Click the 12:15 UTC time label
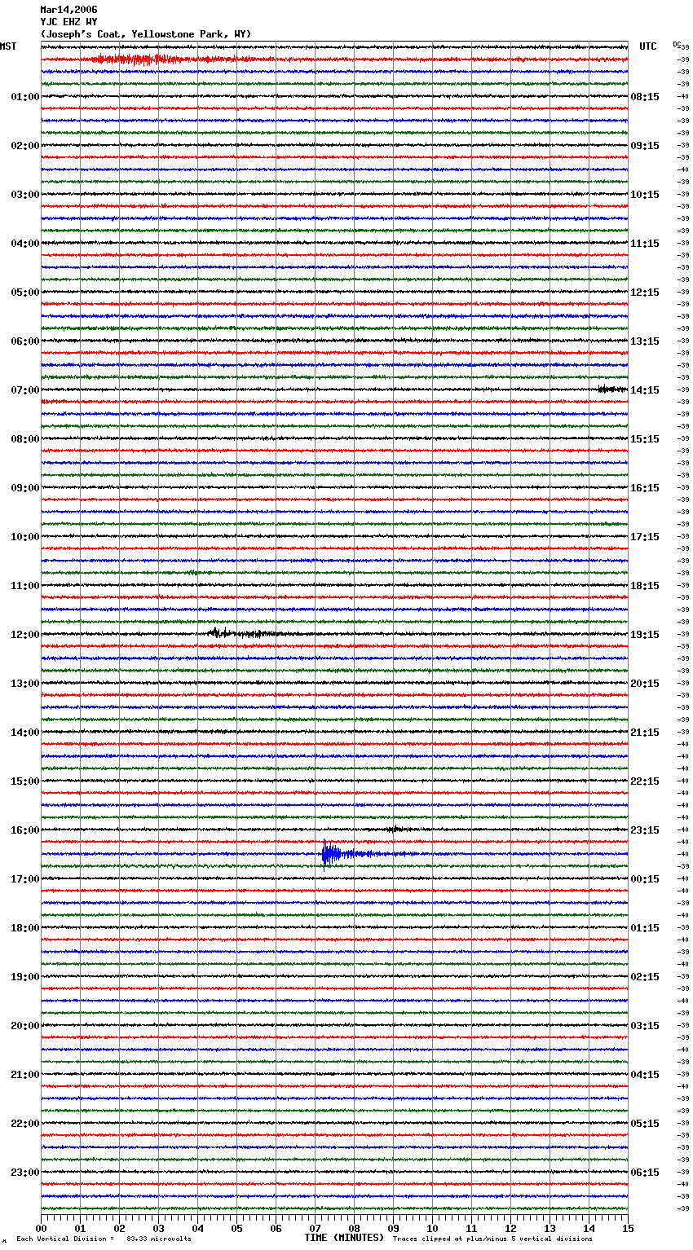Screen dimensions: 693x1250 click(645, 293)
